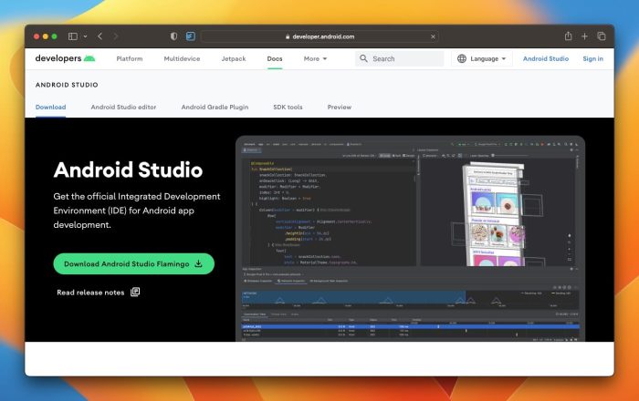Open the Language dropdown
Viewport: 639px width, 401px height.
pyautogui.click(x=482, y=58)
